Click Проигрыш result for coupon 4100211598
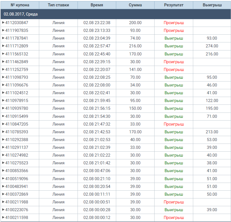 174,218
